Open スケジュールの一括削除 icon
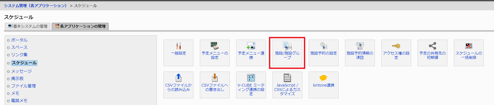This screenshot has height=105, width=494. [x=469, y=46]
